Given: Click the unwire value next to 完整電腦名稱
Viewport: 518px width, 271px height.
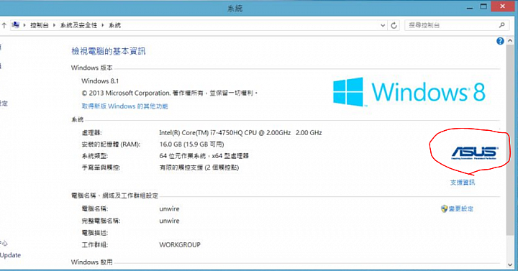Looking at the screenshot, I should 169,221.
